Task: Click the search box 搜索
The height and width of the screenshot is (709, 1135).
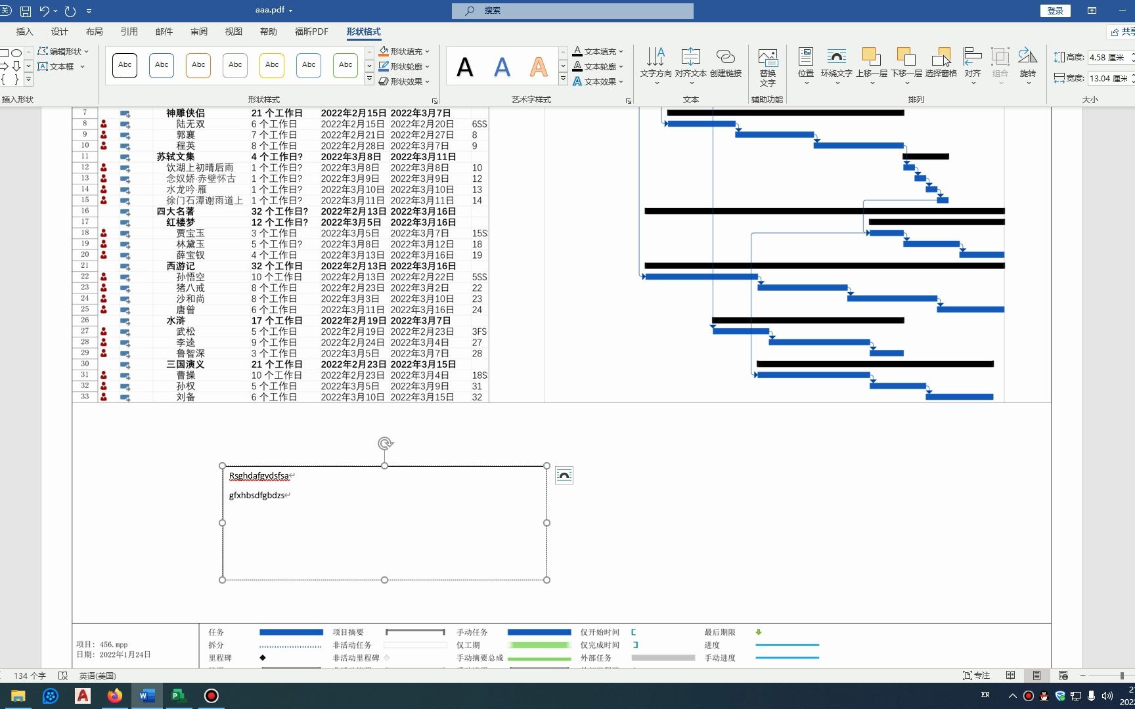Action: 572,11
